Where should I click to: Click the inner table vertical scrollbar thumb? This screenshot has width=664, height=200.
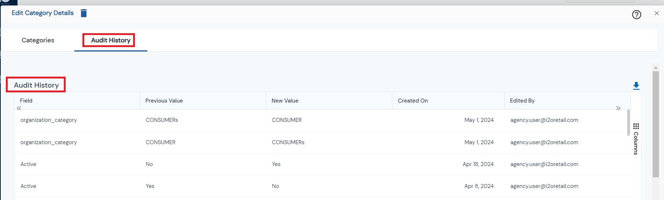coord(629,122)
